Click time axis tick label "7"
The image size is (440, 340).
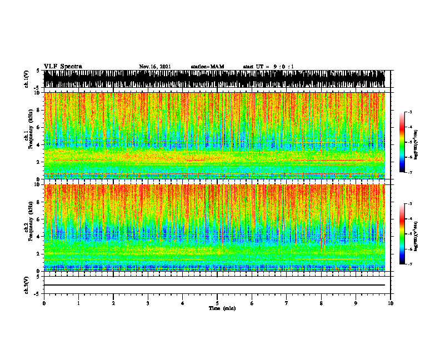click(x=287, y=303)
